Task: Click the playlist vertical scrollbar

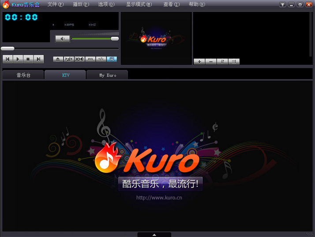Action: (x=311, y=34)
